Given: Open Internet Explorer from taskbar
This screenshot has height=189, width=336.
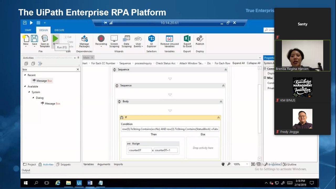Looking at the screenshot, I should point(58,183).
